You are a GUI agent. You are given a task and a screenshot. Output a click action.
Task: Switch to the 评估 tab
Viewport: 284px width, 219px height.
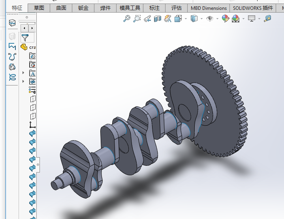[177, 8]
